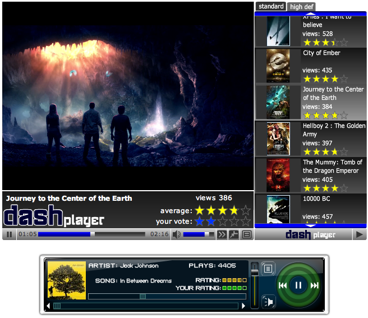Click last star under Hellboy 2 entry
368x318 pixels.
344,152
